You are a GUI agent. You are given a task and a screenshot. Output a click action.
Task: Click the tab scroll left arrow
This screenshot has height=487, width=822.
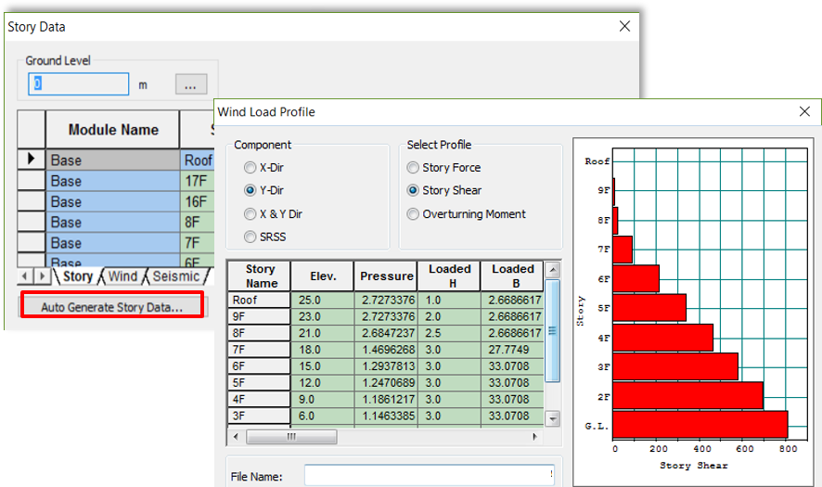click(25, 276)
